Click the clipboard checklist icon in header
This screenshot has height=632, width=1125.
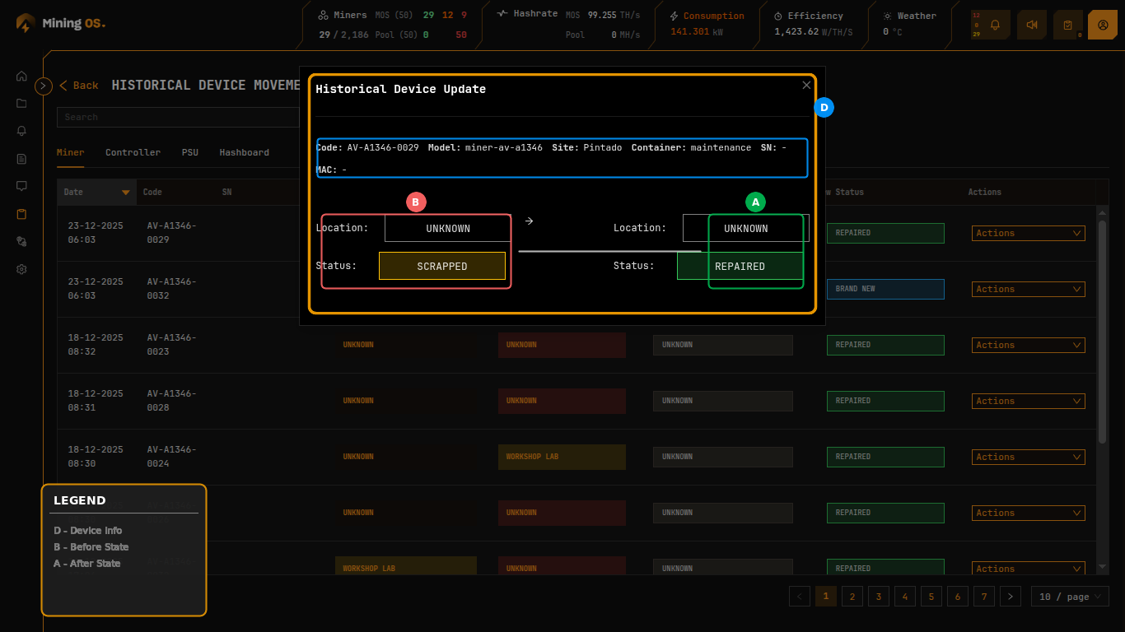pyautogui.click(x=1067, y=25)
